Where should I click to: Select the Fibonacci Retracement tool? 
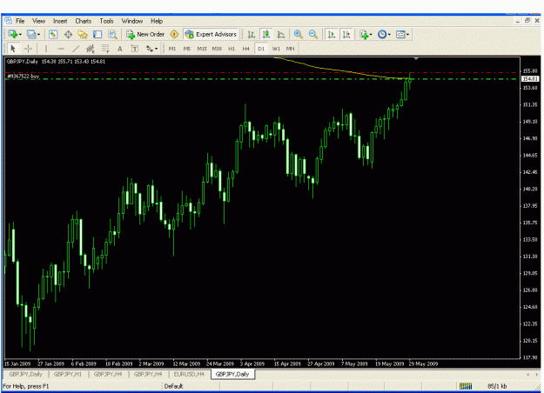(x=105, y=49)
